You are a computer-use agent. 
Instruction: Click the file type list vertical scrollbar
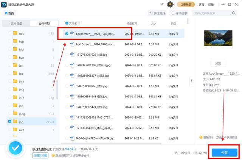click(x=57, y=89)
